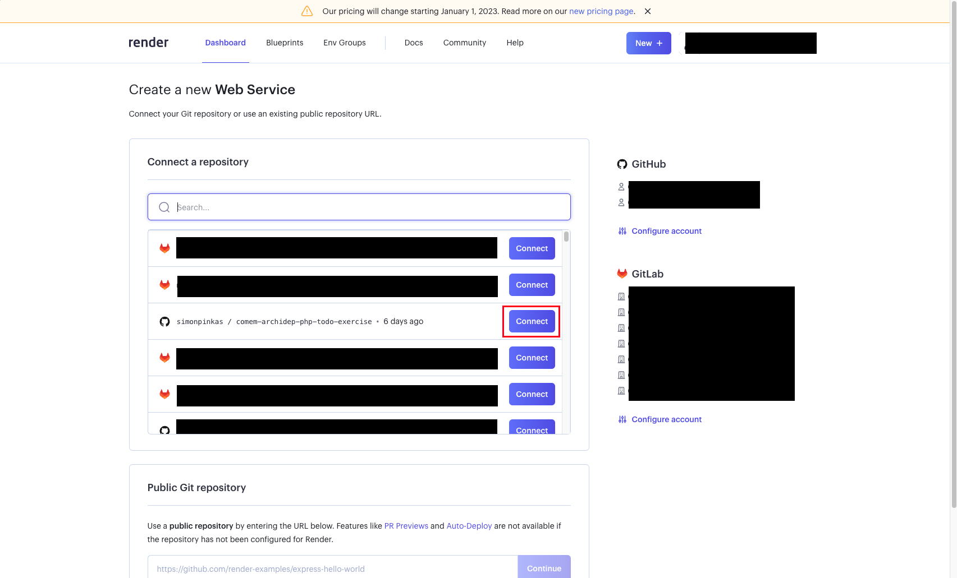Click the repository search field
Image resolution: width=957 pixels, height=578 pixels.
[359, 207]
